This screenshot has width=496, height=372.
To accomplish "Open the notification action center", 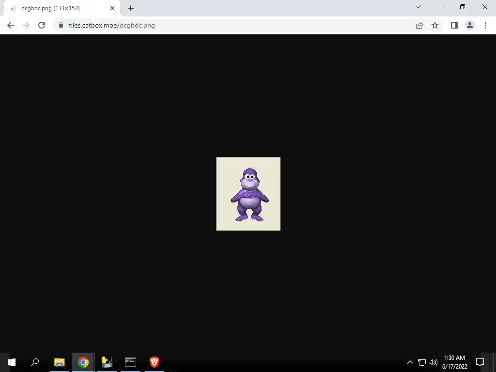I will 480,362.
